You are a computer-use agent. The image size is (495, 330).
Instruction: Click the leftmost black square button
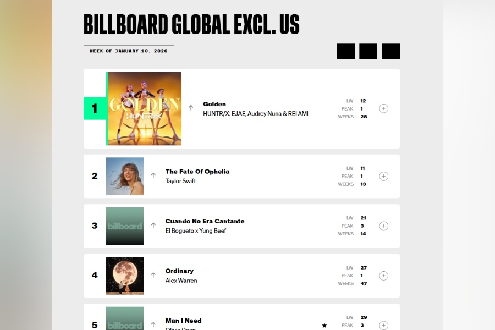345,51
